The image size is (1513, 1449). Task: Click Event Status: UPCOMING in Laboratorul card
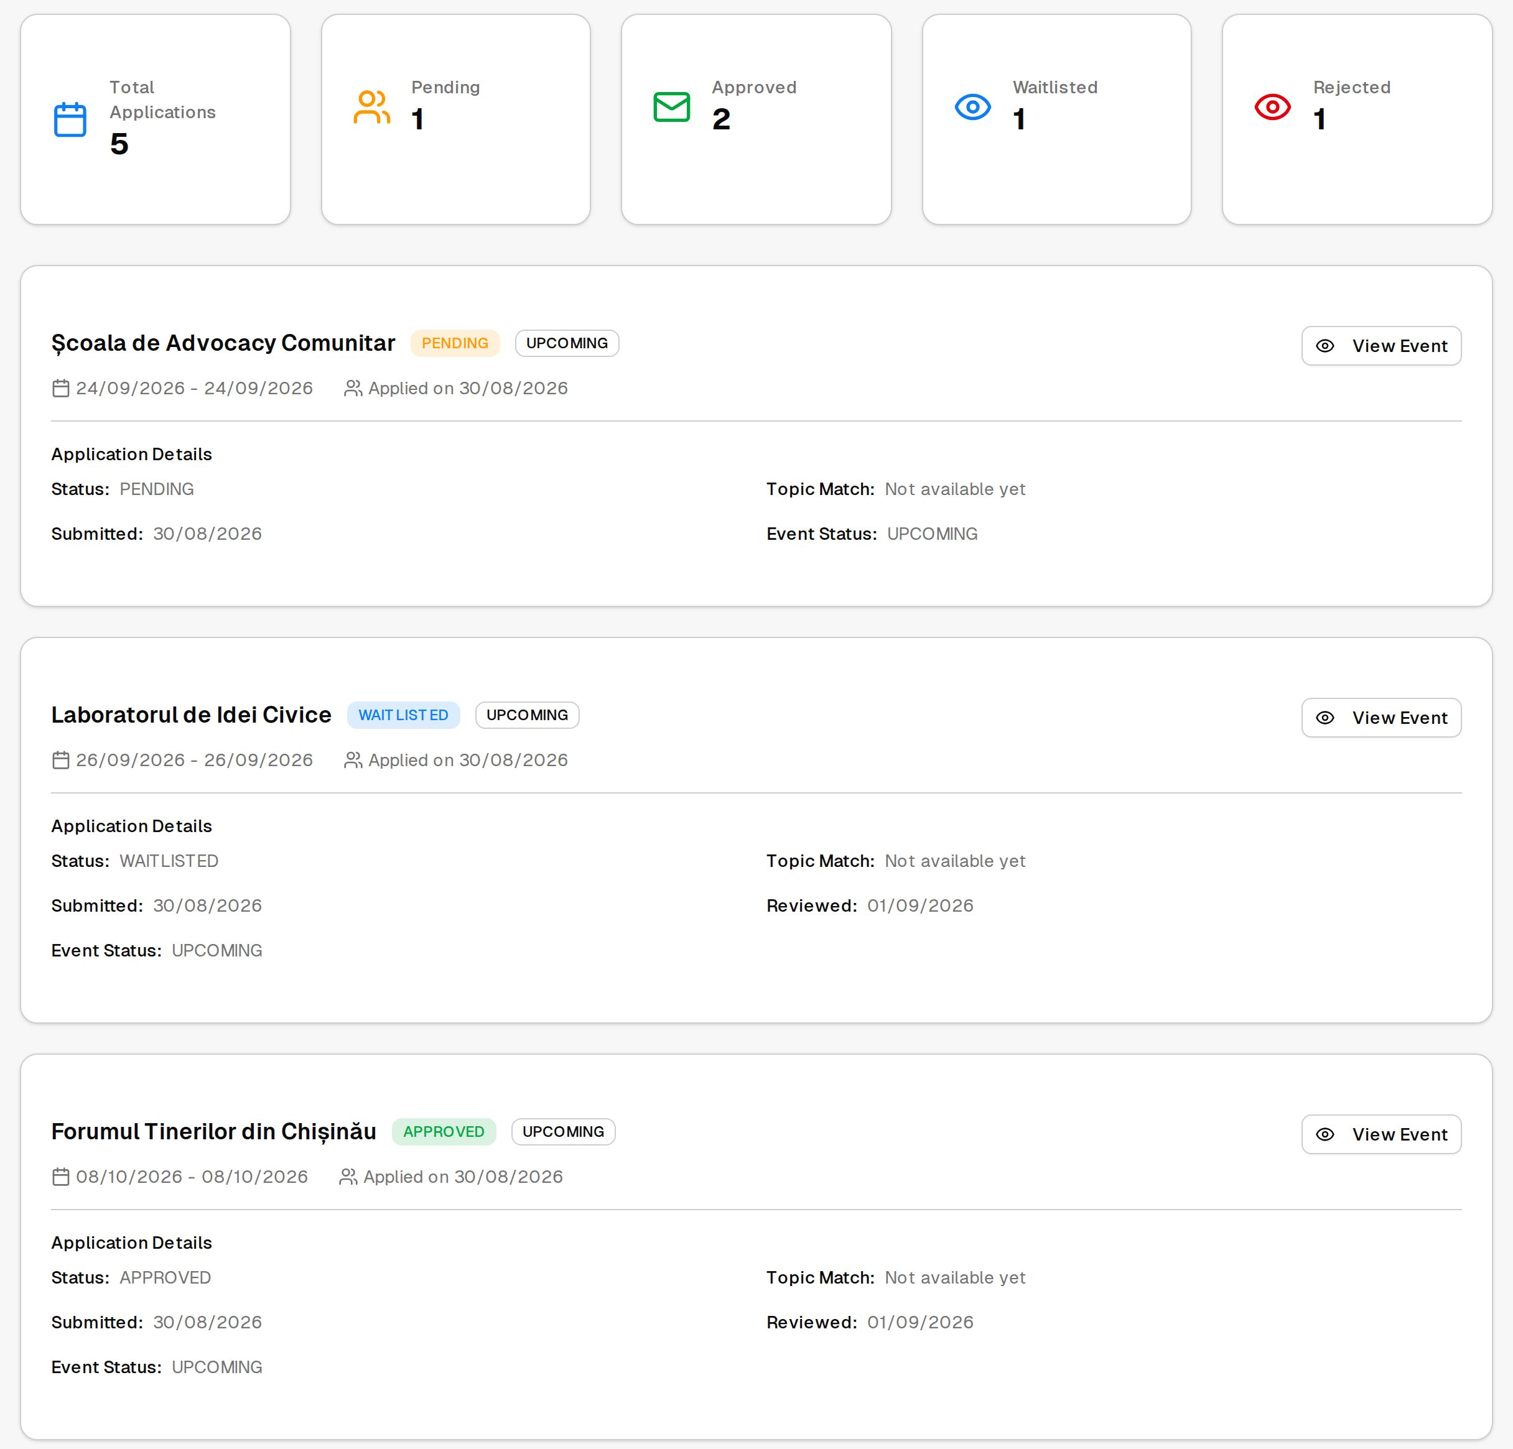(x=157, y=951)
